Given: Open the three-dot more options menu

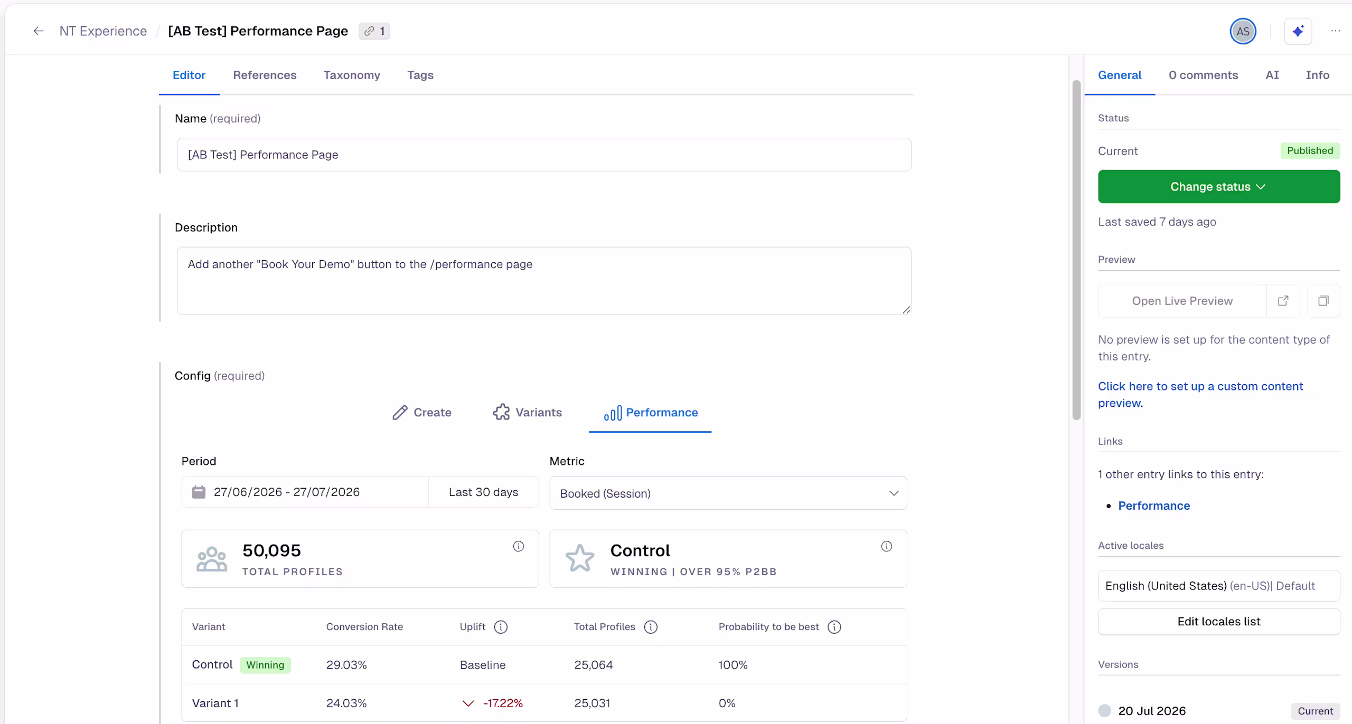Looking at the screenshot, I should (x=1335, y=31).
